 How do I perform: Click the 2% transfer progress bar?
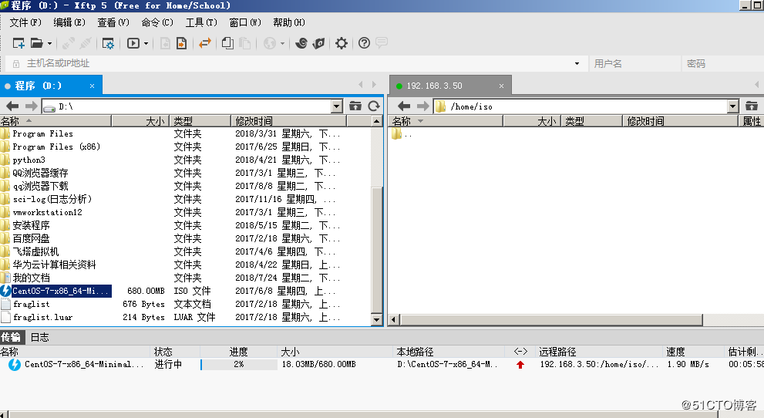[239, 365]
